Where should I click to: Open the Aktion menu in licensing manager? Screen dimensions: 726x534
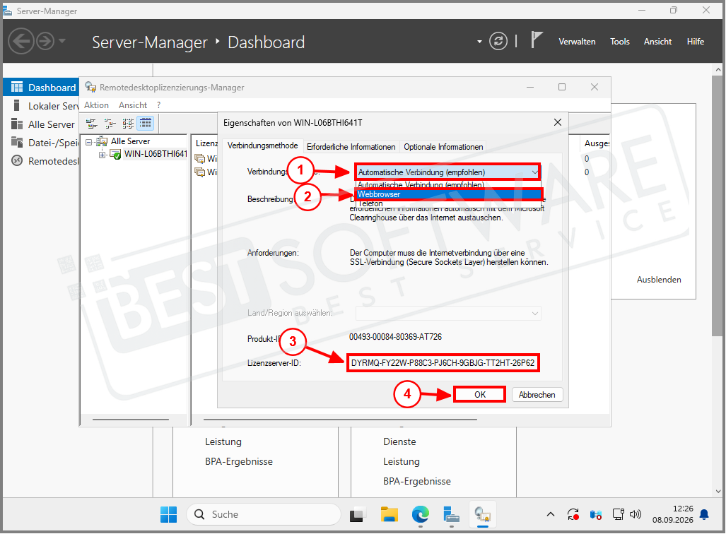tap(96, 105)
